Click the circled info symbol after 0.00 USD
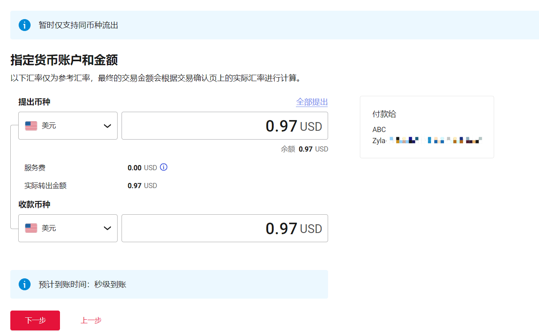This screenshot has width=539, height=336. click(163, 167)
